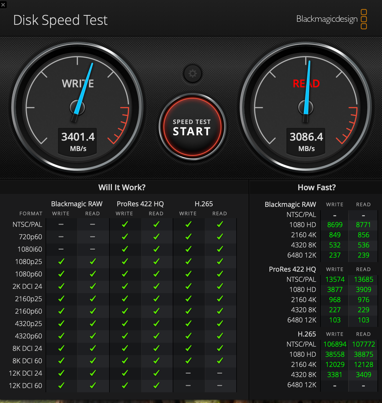Click Blackmagic RAW read checkmark for 8K DCI 24
This screenshot has width=382, height=403.
(93, 348)
